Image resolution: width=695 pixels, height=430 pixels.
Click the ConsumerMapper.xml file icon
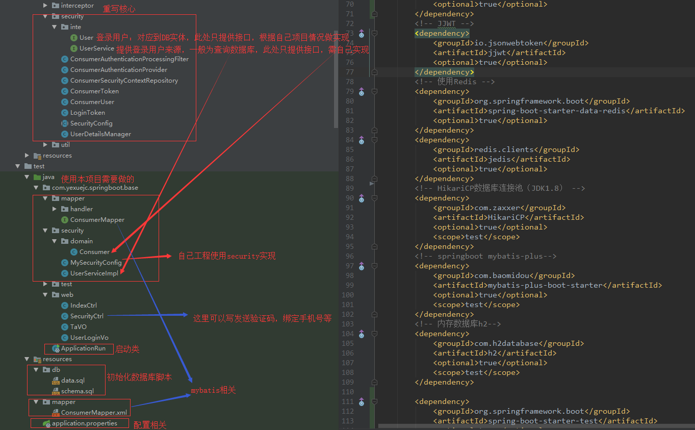(x=56, y=412)
